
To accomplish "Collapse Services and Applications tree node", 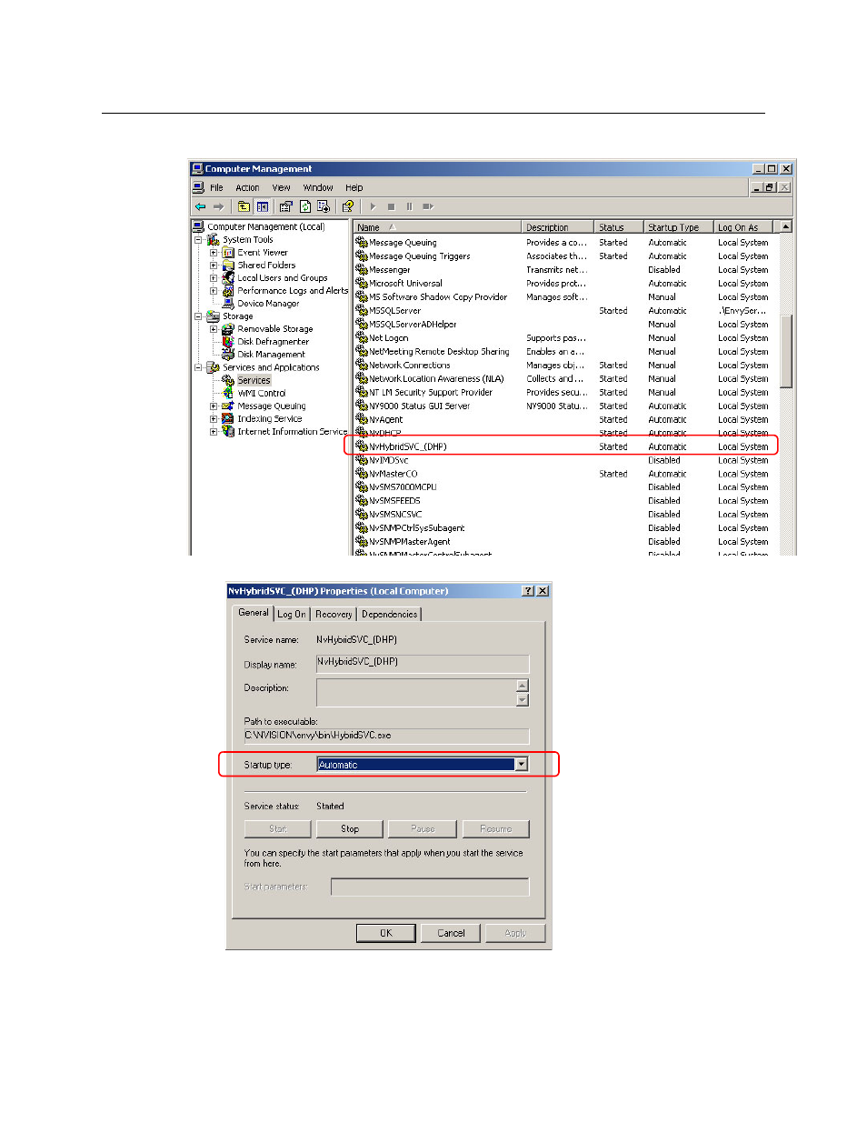I will [198, 367].
